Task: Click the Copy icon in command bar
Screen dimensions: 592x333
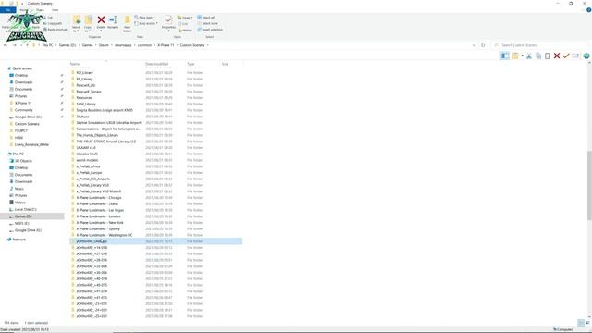Action: pos(538,55)
